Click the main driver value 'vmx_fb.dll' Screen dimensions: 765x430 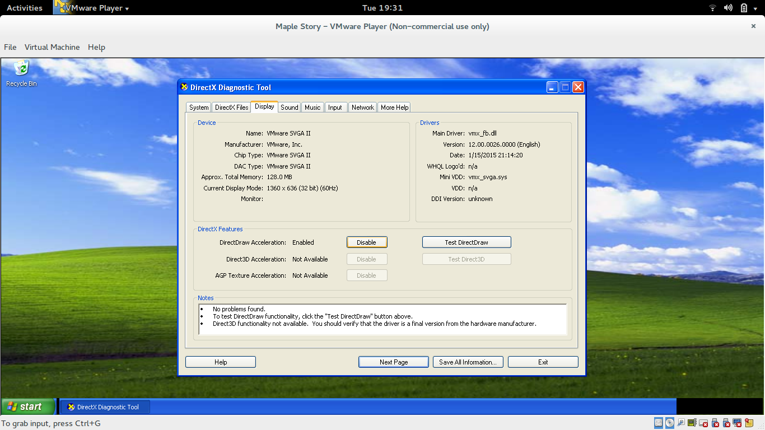(483, 133)
